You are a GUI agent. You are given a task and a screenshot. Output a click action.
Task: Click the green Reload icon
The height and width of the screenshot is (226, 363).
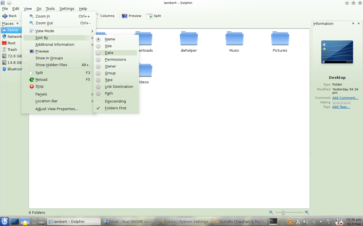click(32, 80)
